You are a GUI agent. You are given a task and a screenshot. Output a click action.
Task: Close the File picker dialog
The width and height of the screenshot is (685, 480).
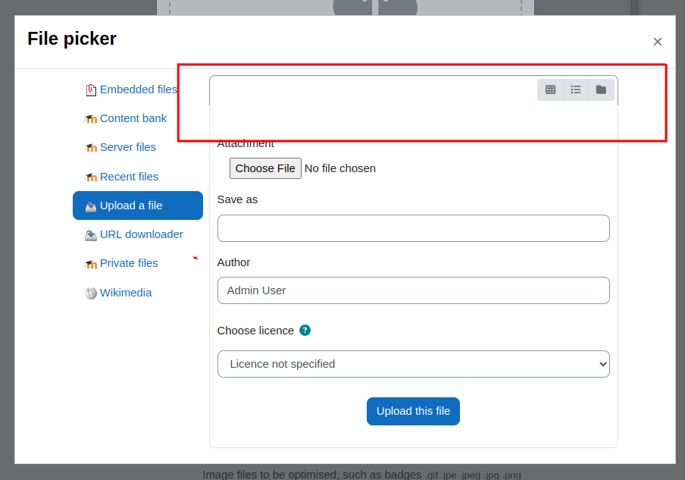click(658, 42)
